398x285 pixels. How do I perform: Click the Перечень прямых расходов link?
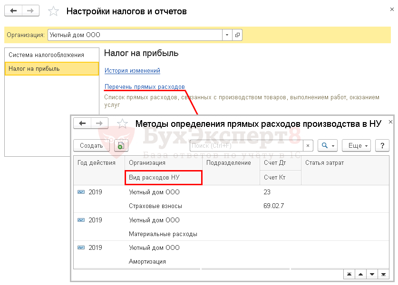pos(145,86)
